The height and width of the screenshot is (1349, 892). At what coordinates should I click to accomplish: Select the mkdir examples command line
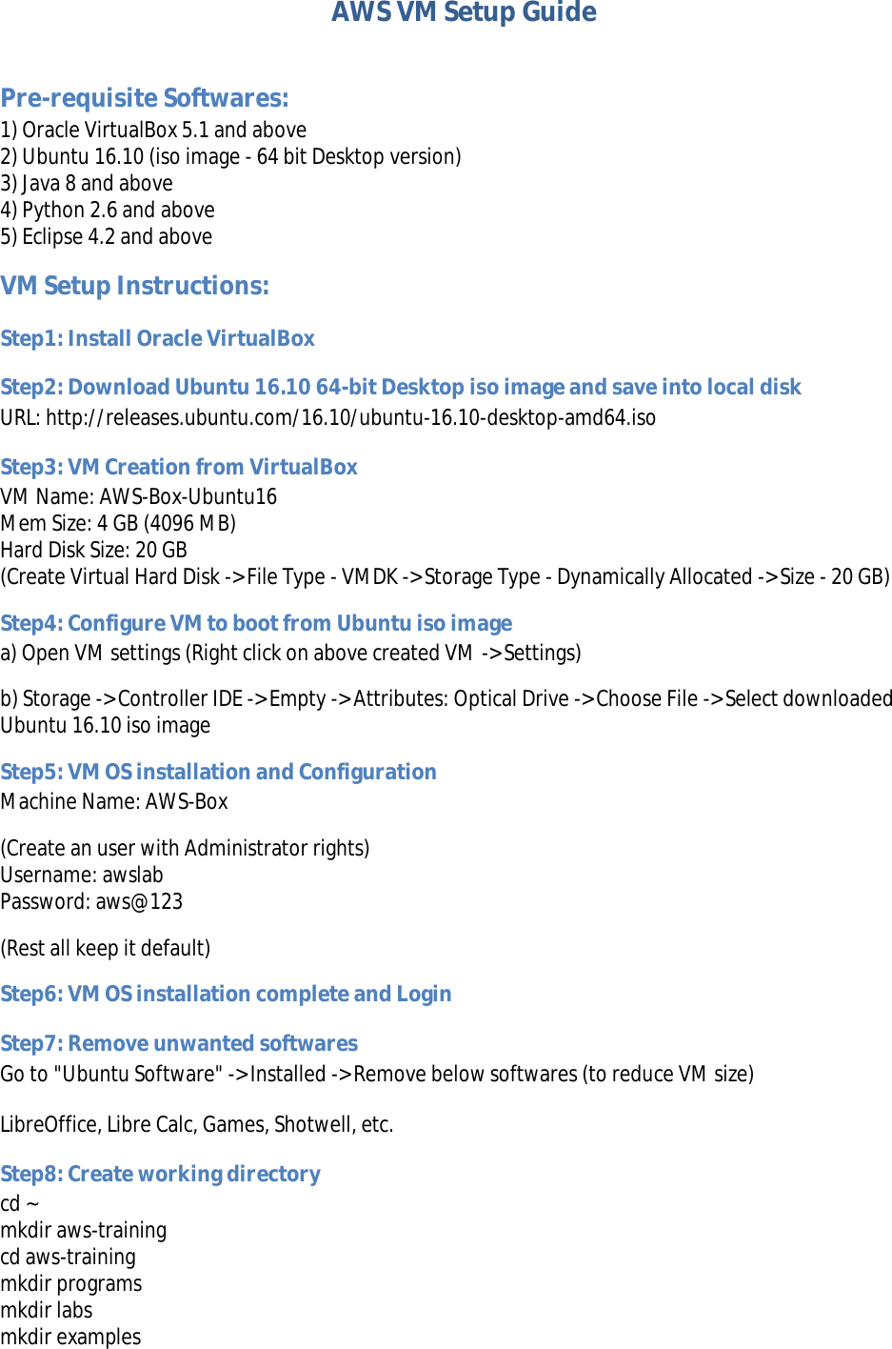click(71, 1337)
